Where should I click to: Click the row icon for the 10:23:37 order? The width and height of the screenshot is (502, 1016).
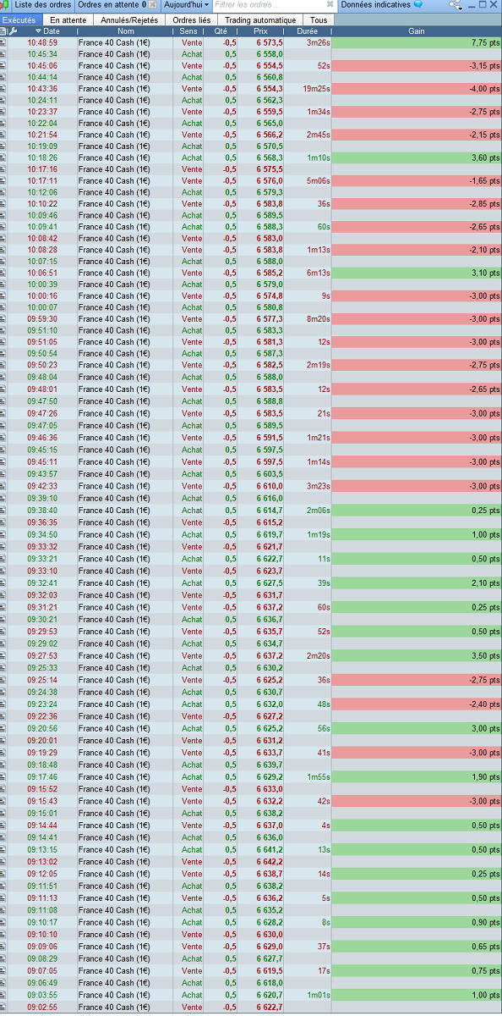tap(3, 112)
